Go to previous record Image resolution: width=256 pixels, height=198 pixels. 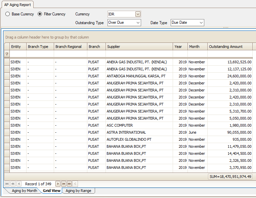coord(19,184)
